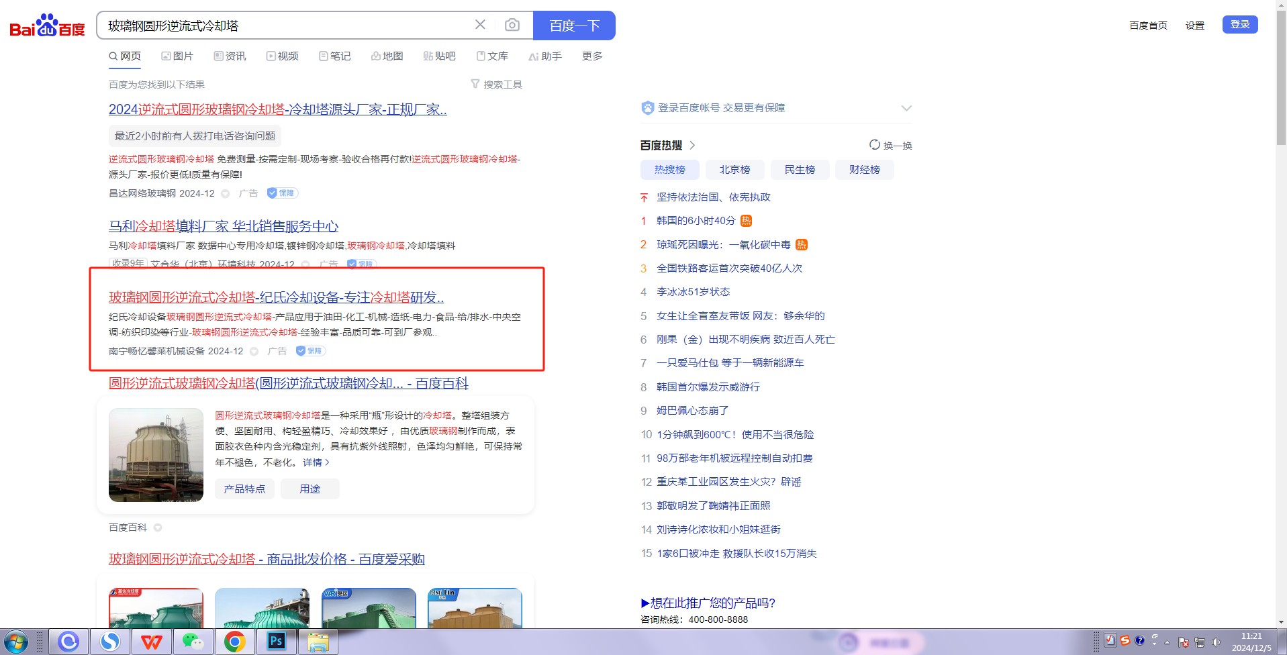Click the Windows Start button
This screenshot has height=655, width=1287.
tap(16, 642)
